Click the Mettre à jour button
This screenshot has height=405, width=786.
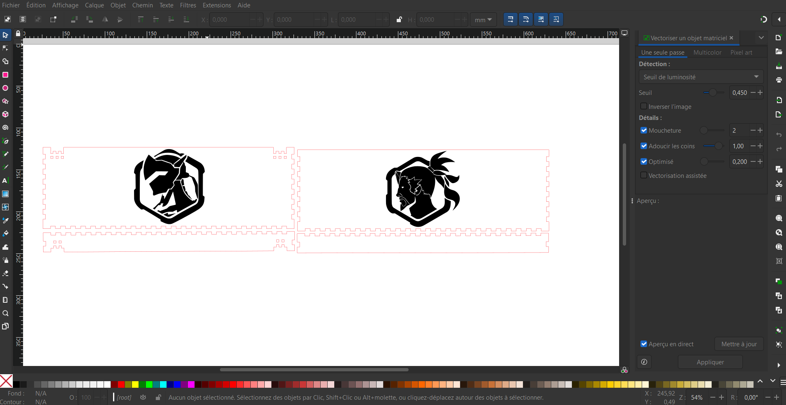pos(739,344)
